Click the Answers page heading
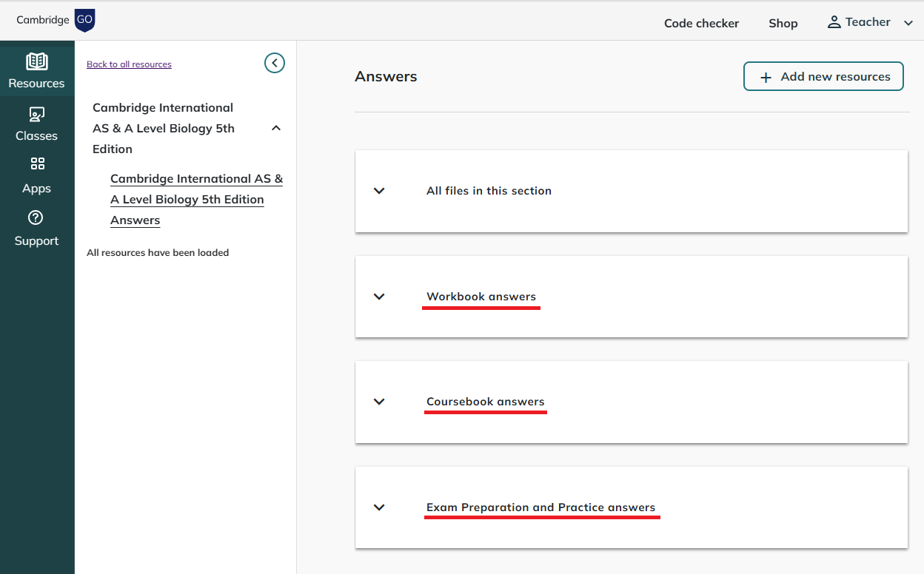Viewport: 924px width, 574px height. click(386, 76)
